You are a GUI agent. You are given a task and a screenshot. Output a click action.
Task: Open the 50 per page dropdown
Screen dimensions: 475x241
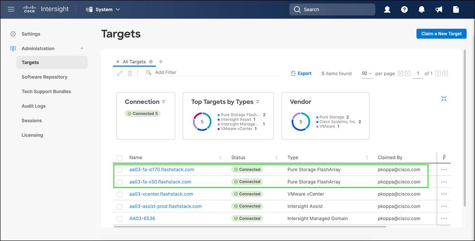(367, 73)
